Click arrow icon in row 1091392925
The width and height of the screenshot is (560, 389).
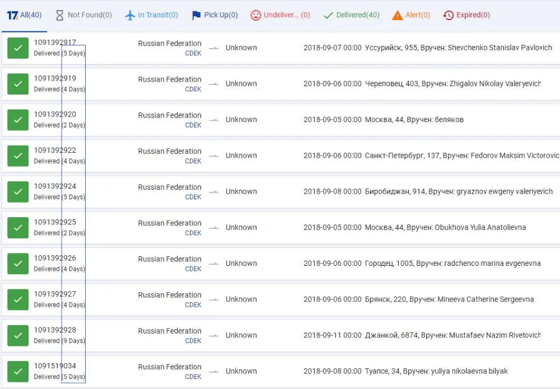[214, 228]
